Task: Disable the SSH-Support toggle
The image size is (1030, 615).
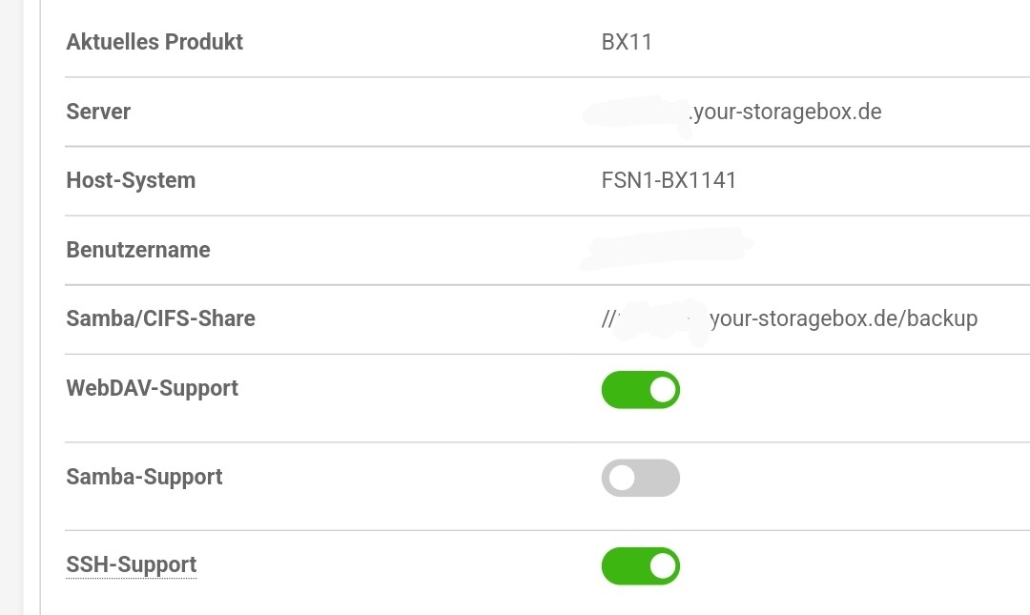Action: (640, 565)
